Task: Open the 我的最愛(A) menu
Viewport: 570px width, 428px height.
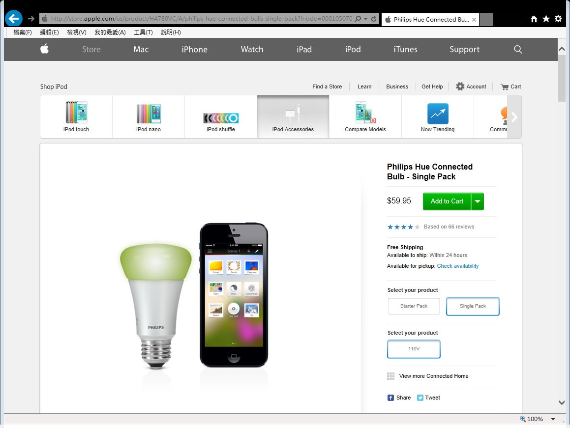Action: 110,32
